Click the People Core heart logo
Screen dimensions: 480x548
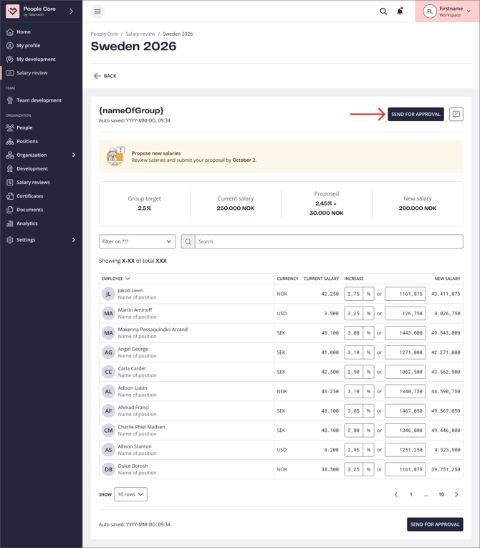coord(13,11)
